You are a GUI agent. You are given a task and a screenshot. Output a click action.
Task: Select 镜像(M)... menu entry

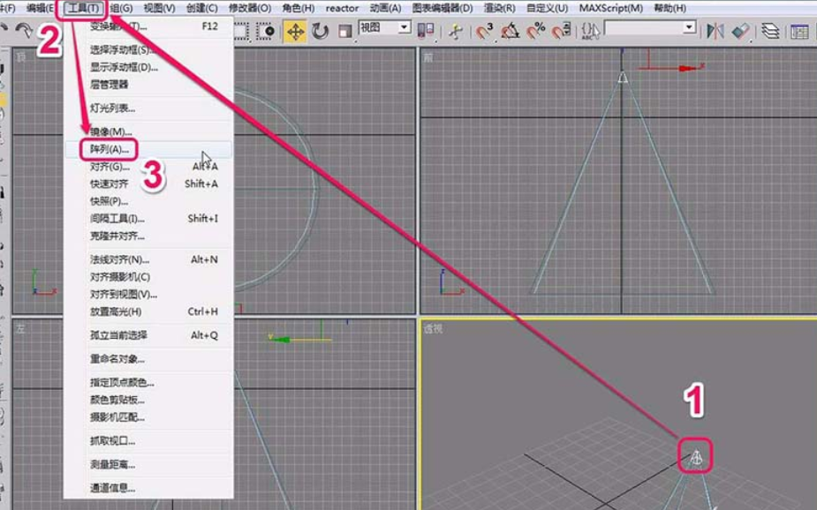click(110, 131)
